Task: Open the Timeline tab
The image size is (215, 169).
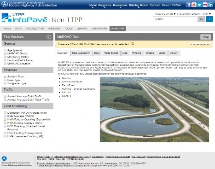Action: [137, 53]
